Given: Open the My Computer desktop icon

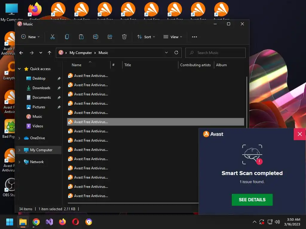Looking at the screenshot, I should [x=12, y=12].
